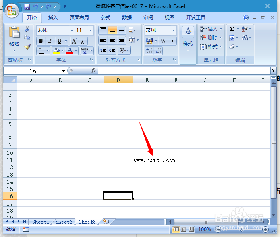Increase decimal places
The height and width of the screenshot is (237, 280).
[x=149, y=51]
